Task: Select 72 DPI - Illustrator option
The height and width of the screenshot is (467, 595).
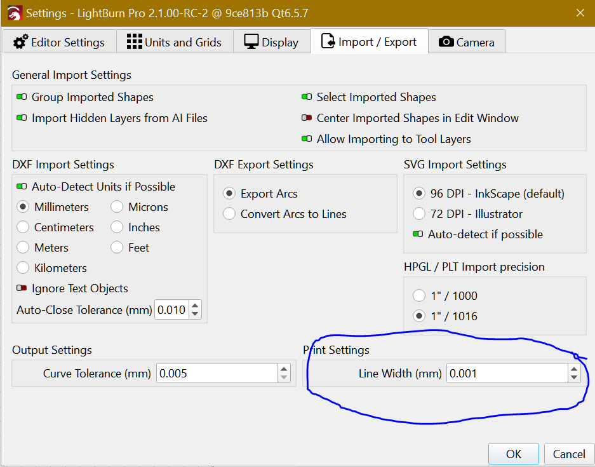Action: [x=419, y=214]
